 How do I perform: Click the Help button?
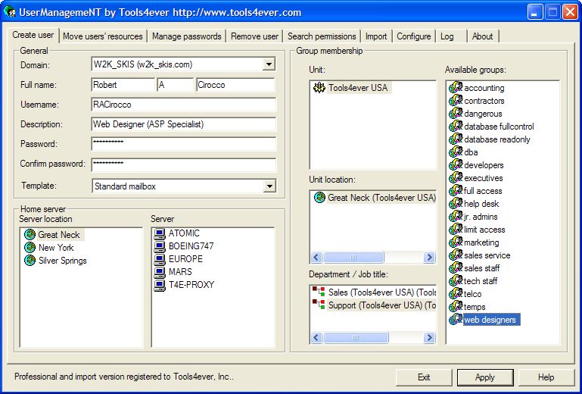546,377
